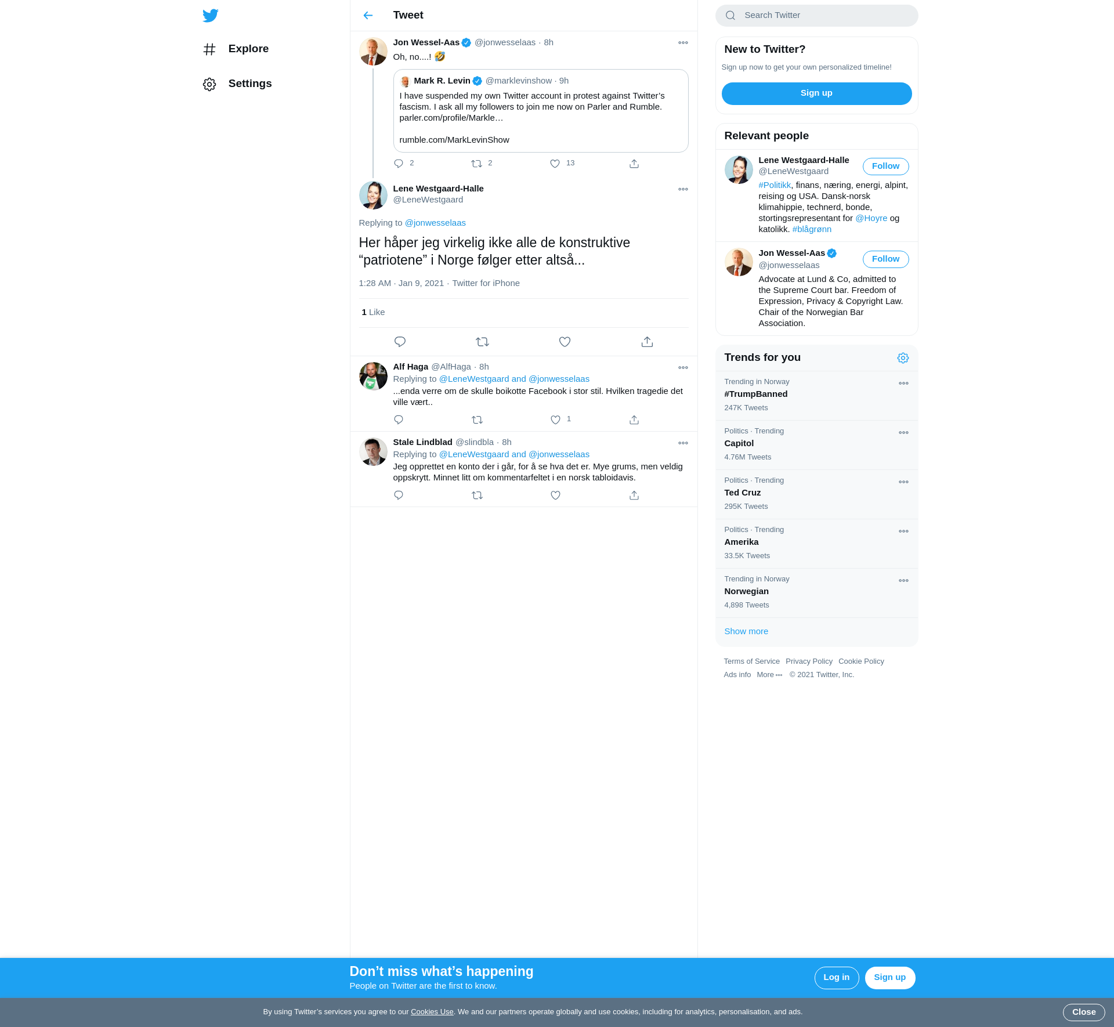Click Log in on bottom banner
This screenshot has width=1114, height=1027.
click(836, 978)
